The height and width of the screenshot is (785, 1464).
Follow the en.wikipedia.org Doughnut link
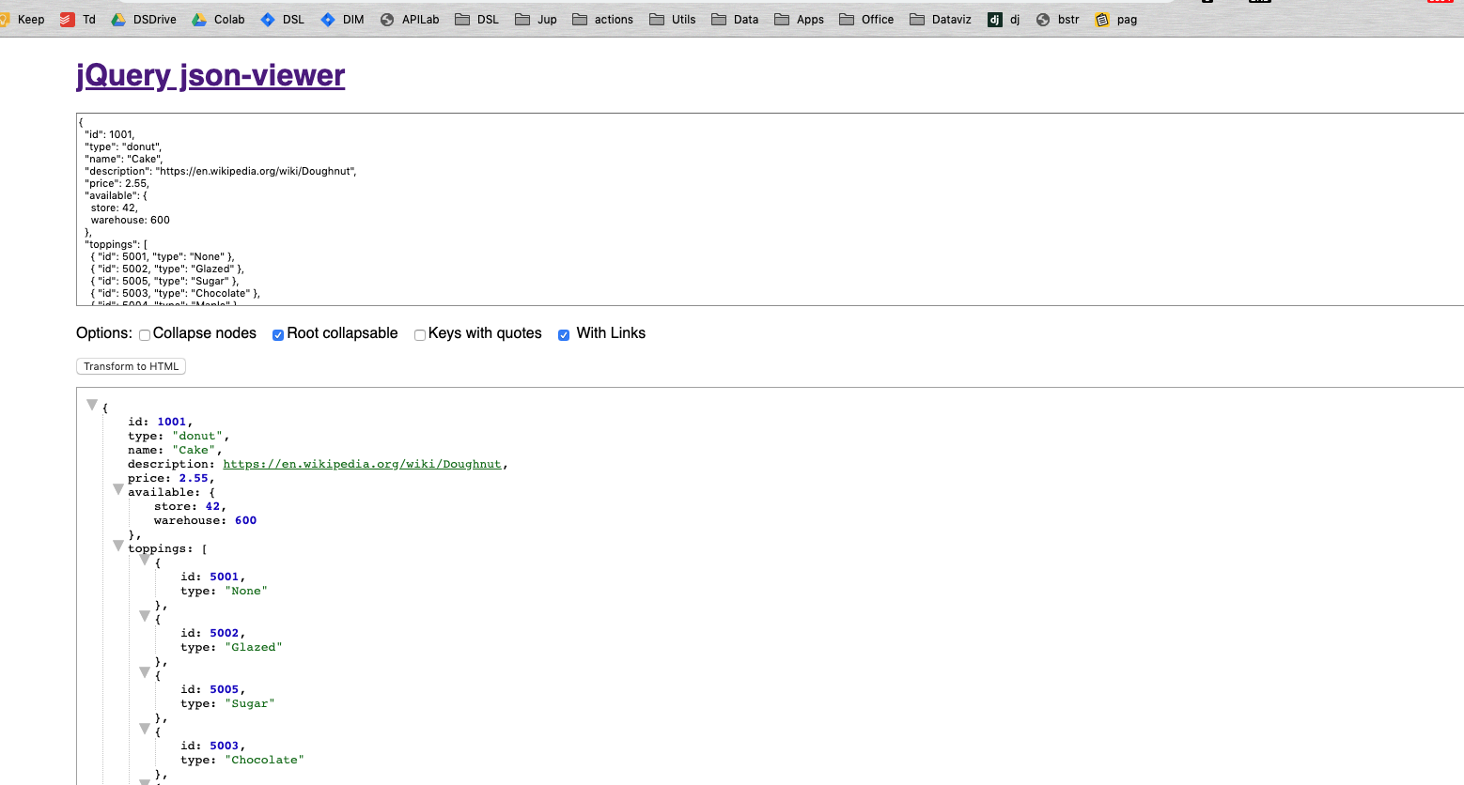362,464
